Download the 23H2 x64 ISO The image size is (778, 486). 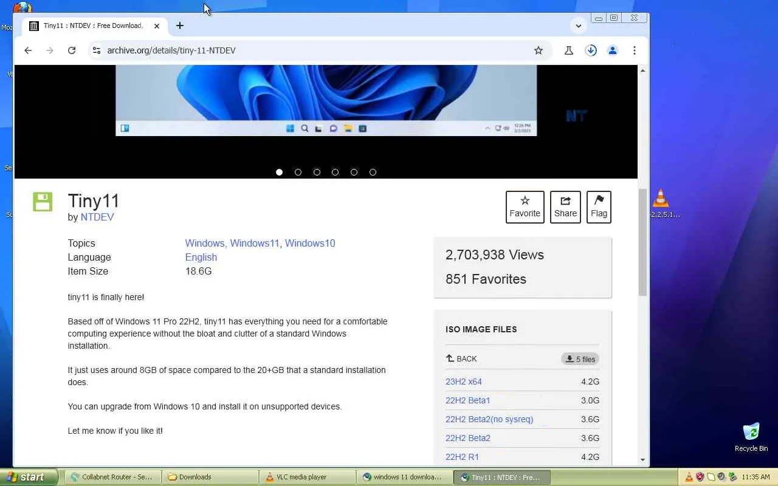(464, 382)
